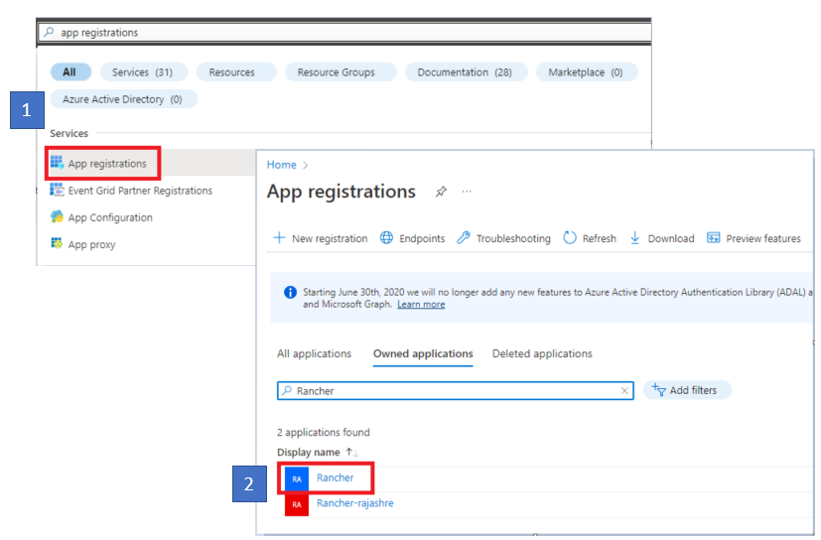
Task: Start a New registration
Action: [x=320, y=238]
